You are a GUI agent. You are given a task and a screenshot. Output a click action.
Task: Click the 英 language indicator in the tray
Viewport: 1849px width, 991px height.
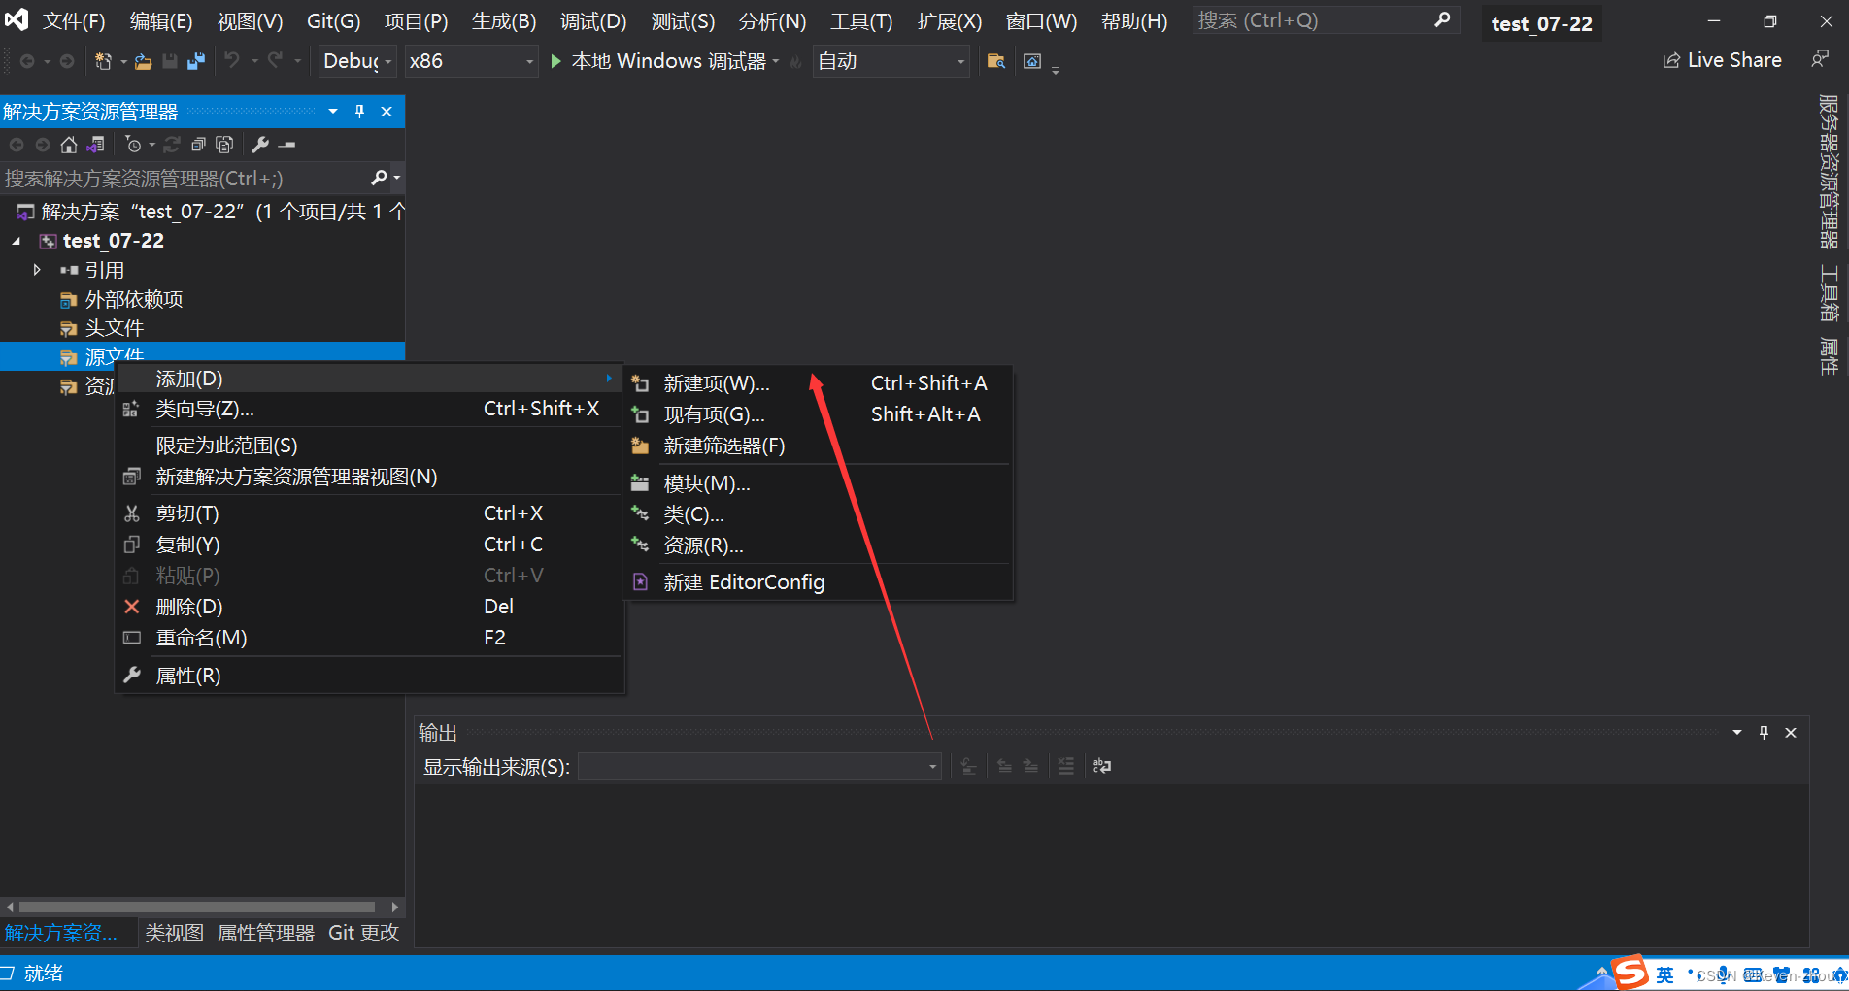tap(1664, 974)
